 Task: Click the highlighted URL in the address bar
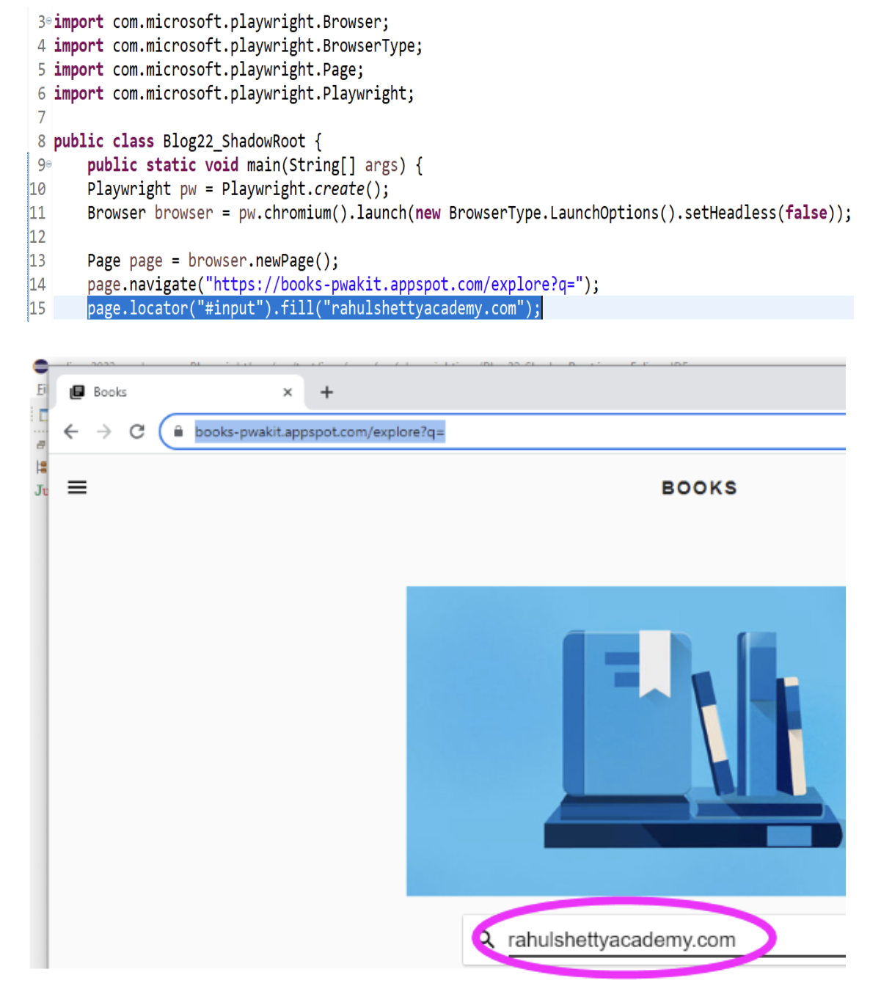pyautogui.click(x=319, y=431)
